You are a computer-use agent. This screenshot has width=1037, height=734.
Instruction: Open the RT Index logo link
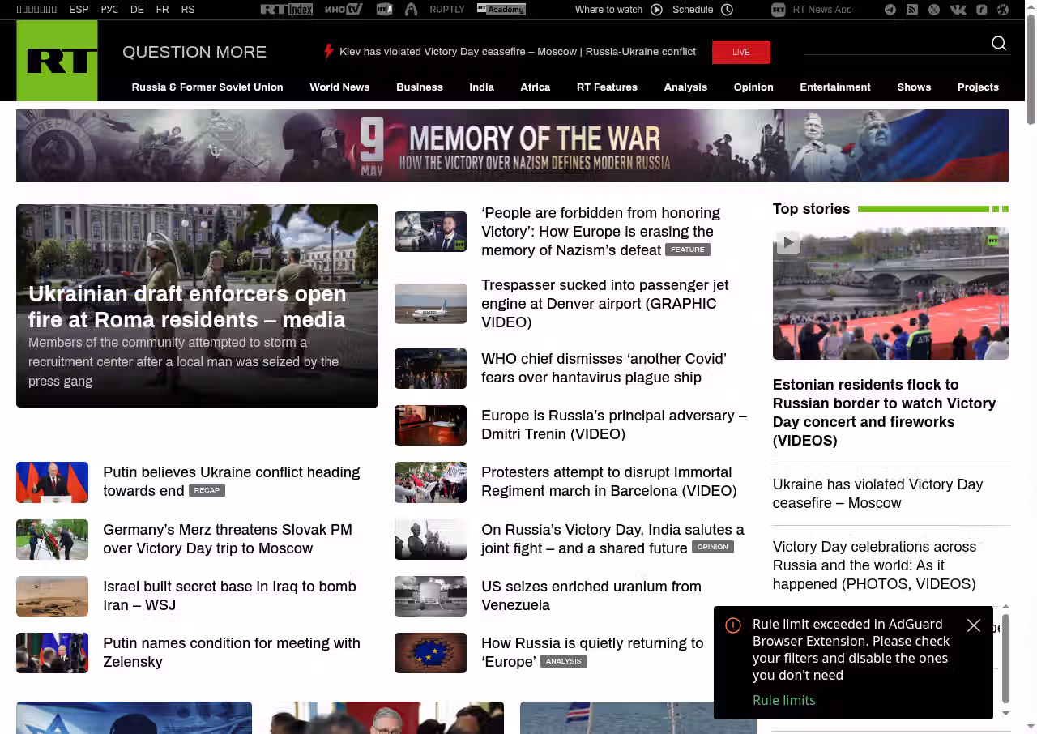[286, 10]
